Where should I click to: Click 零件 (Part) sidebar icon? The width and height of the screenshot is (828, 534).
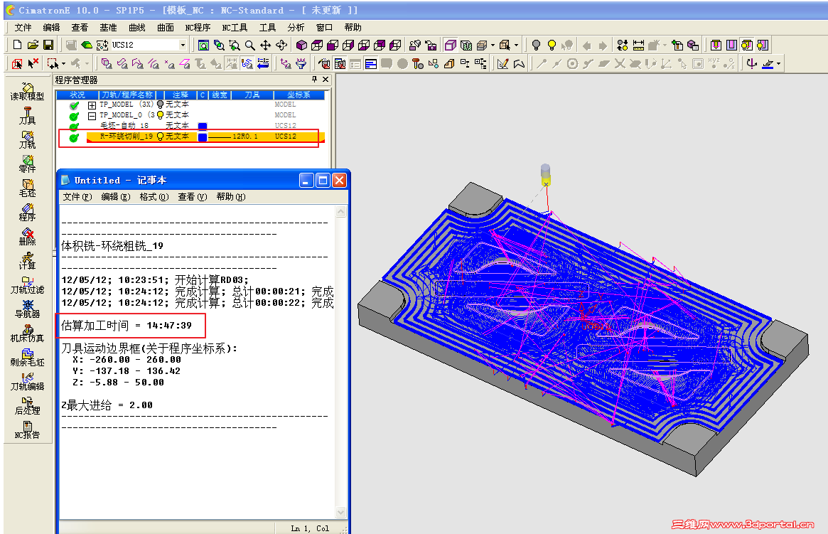pyautogui.click(x=27, y=164)
